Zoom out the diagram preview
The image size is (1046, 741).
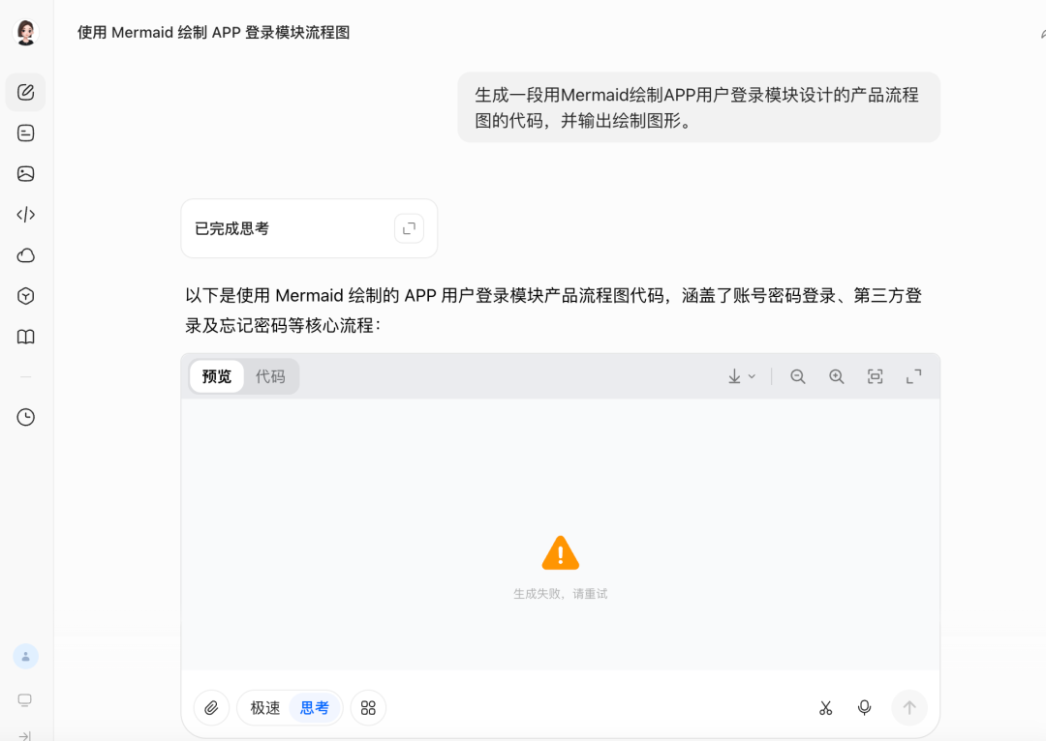(798, 376)
